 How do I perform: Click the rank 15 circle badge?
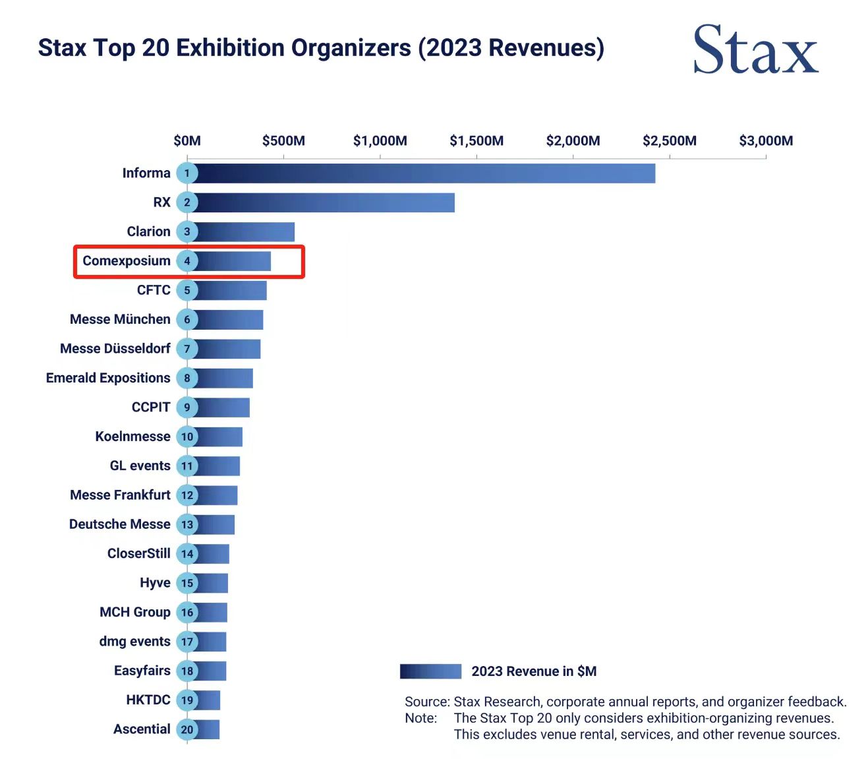(x=187, y=583)
